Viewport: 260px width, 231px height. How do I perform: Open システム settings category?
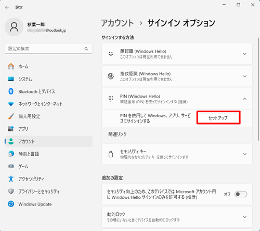[x=48, y=79]
